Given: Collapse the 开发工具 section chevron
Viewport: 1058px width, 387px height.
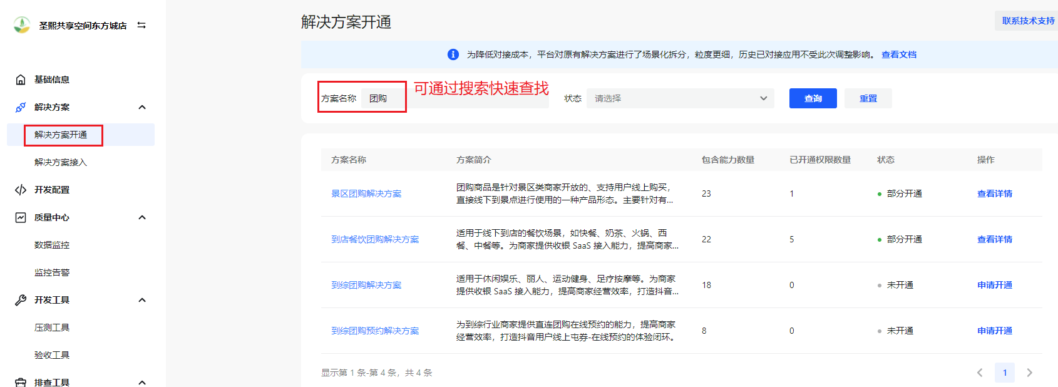Looking at the screenshot, I should pos(142,300).
